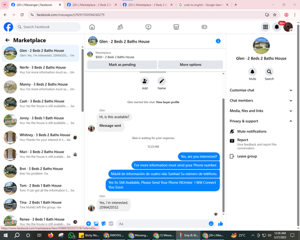The image size is (300, 240).
Task: Expand Customize chat section
Action: click(261, 90)
